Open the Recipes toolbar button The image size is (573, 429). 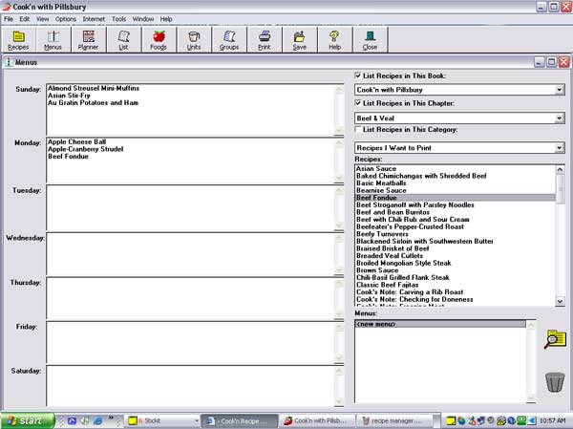coord(18,39)
